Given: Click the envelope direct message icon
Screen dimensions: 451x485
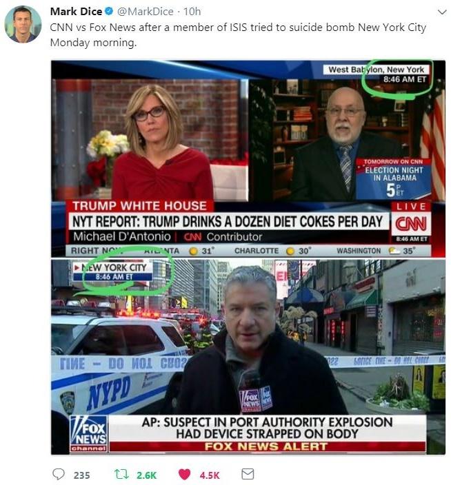Looking at the screenshot, I should point(248,474).
